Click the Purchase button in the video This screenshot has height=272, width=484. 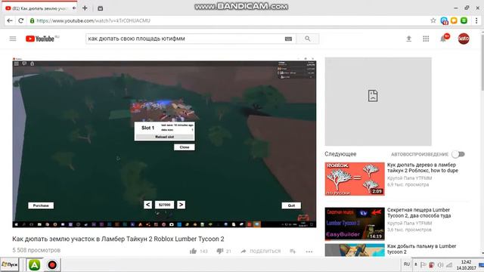click(41, 206)
